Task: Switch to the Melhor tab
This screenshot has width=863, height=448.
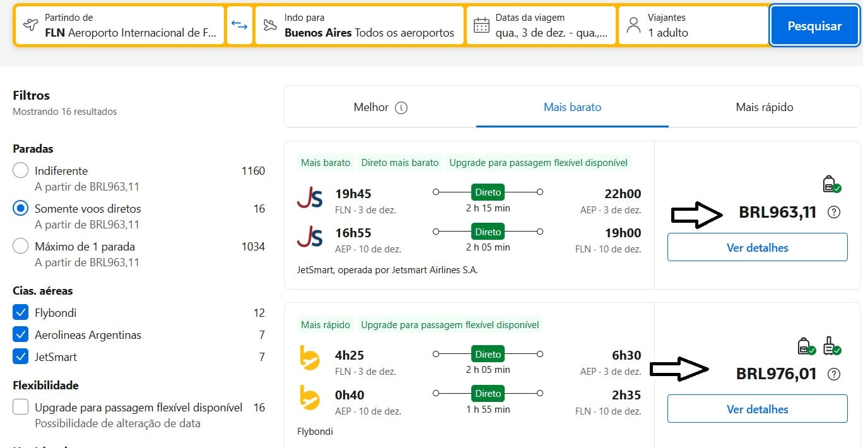Action: pos(371,108)
